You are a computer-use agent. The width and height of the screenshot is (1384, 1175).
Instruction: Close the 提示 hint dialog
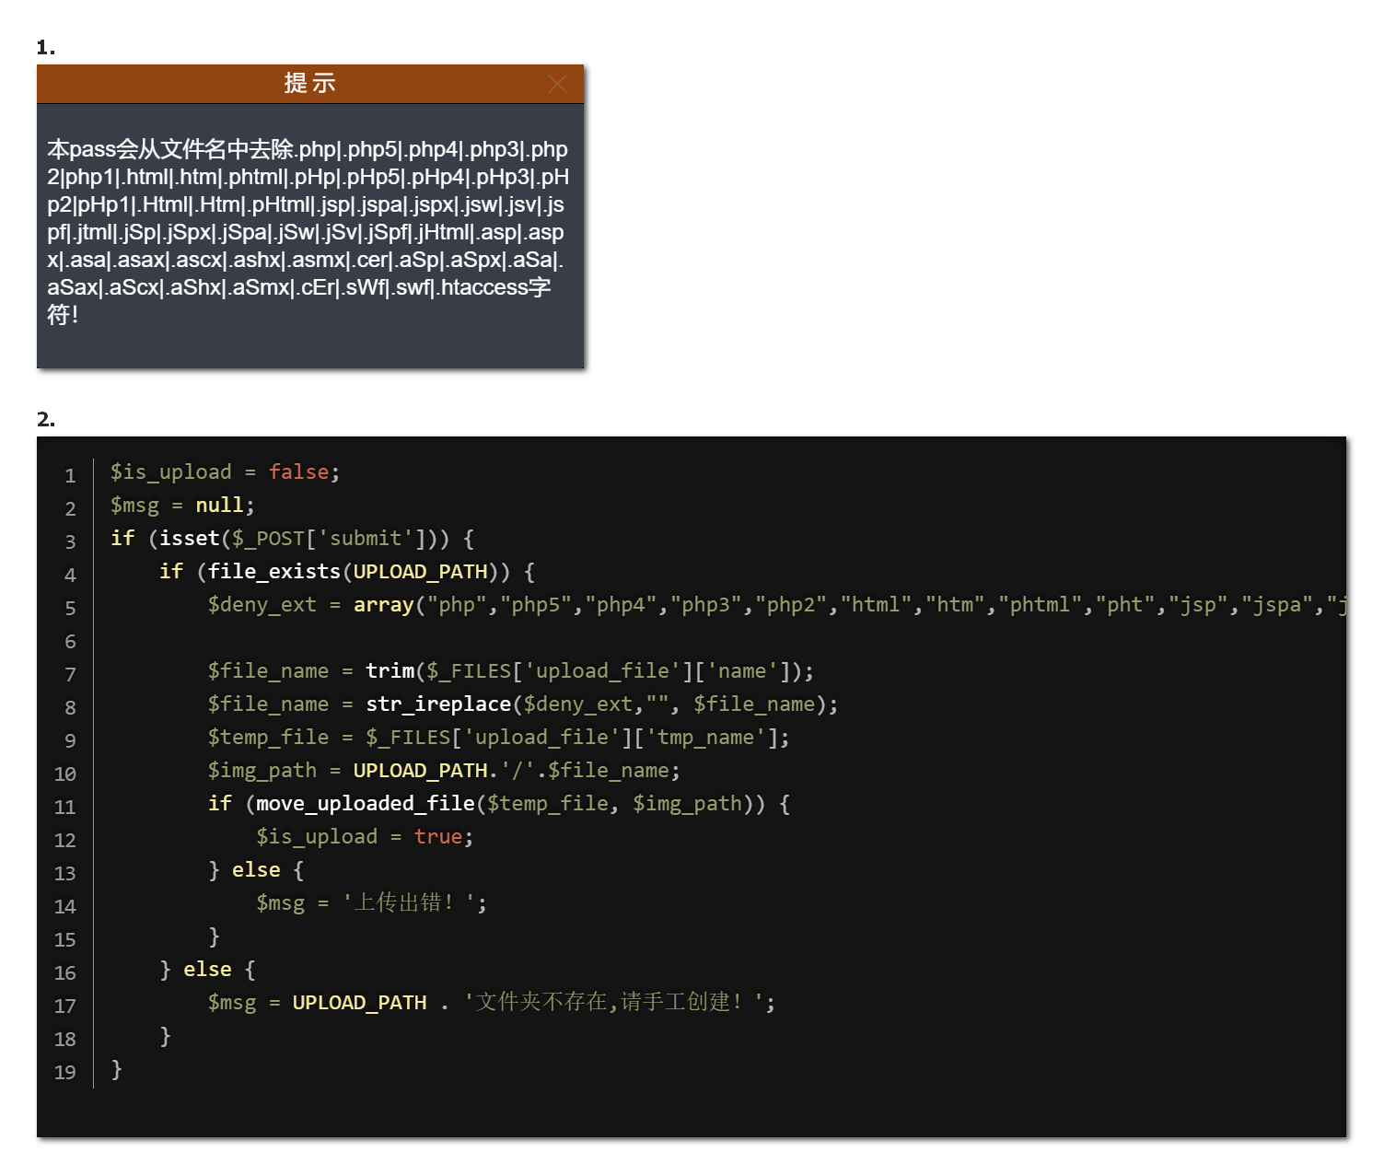557,84
